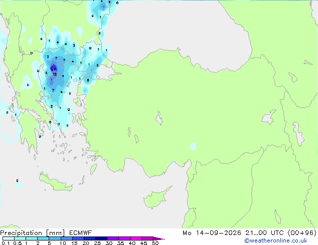This screenshot has width=318, height=245.
Task: Click the pale cyan legend swatch above 0.1
Action: [x=9, y=238]
